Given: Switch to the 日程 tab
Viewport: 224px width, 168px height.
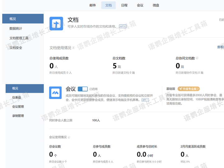Looking at the screenshot, I should tap(124, 5).
